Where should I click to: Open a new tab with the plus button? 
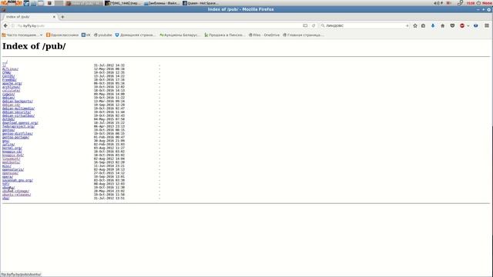point(62,17)
